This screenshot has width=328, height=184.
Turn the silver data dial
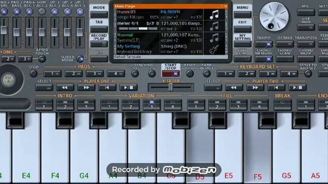(274, 17)
